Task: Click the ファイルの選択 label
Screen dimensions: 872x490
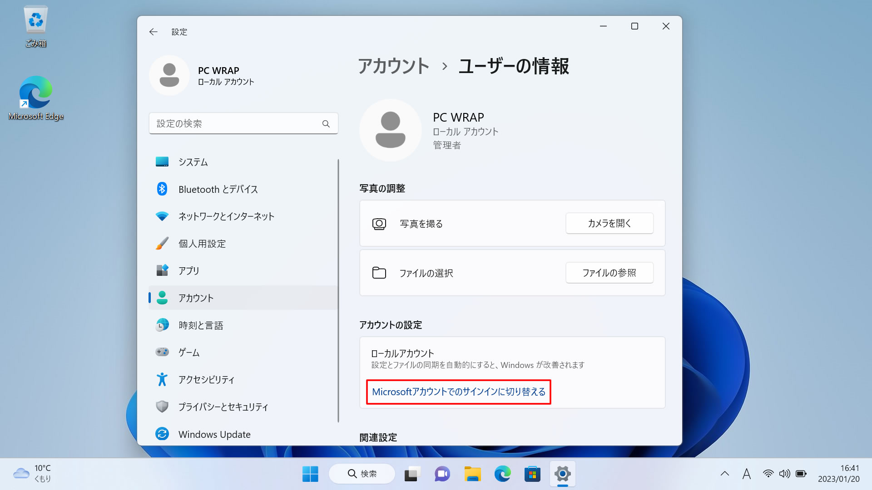Action: coord(426,273)
